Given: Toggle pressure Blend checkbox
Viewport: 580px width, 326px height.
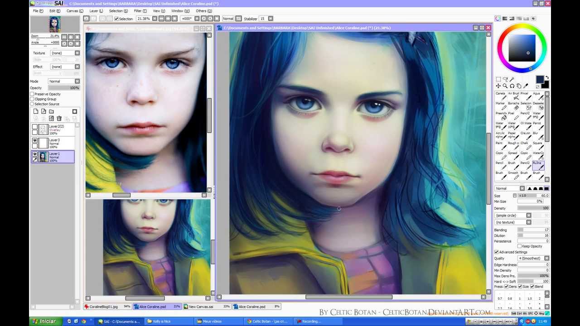Looking at the screenshot, I should 532,287.
